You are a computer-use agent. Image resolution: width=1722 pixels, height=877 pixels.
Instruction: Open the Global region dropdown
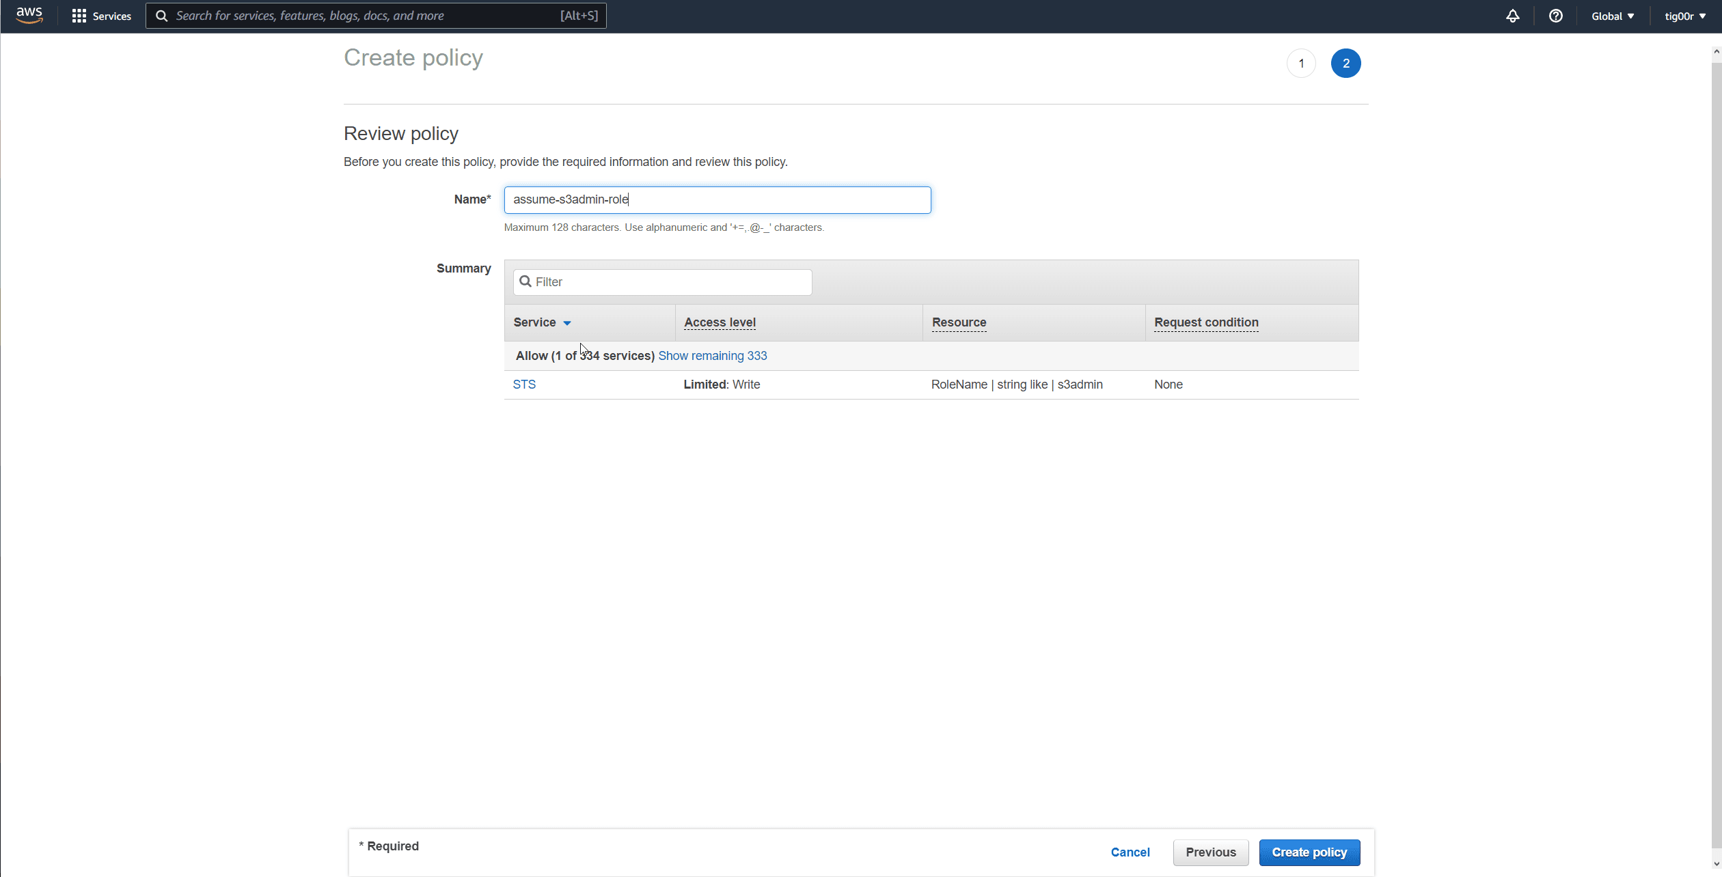pos(1612,16)
